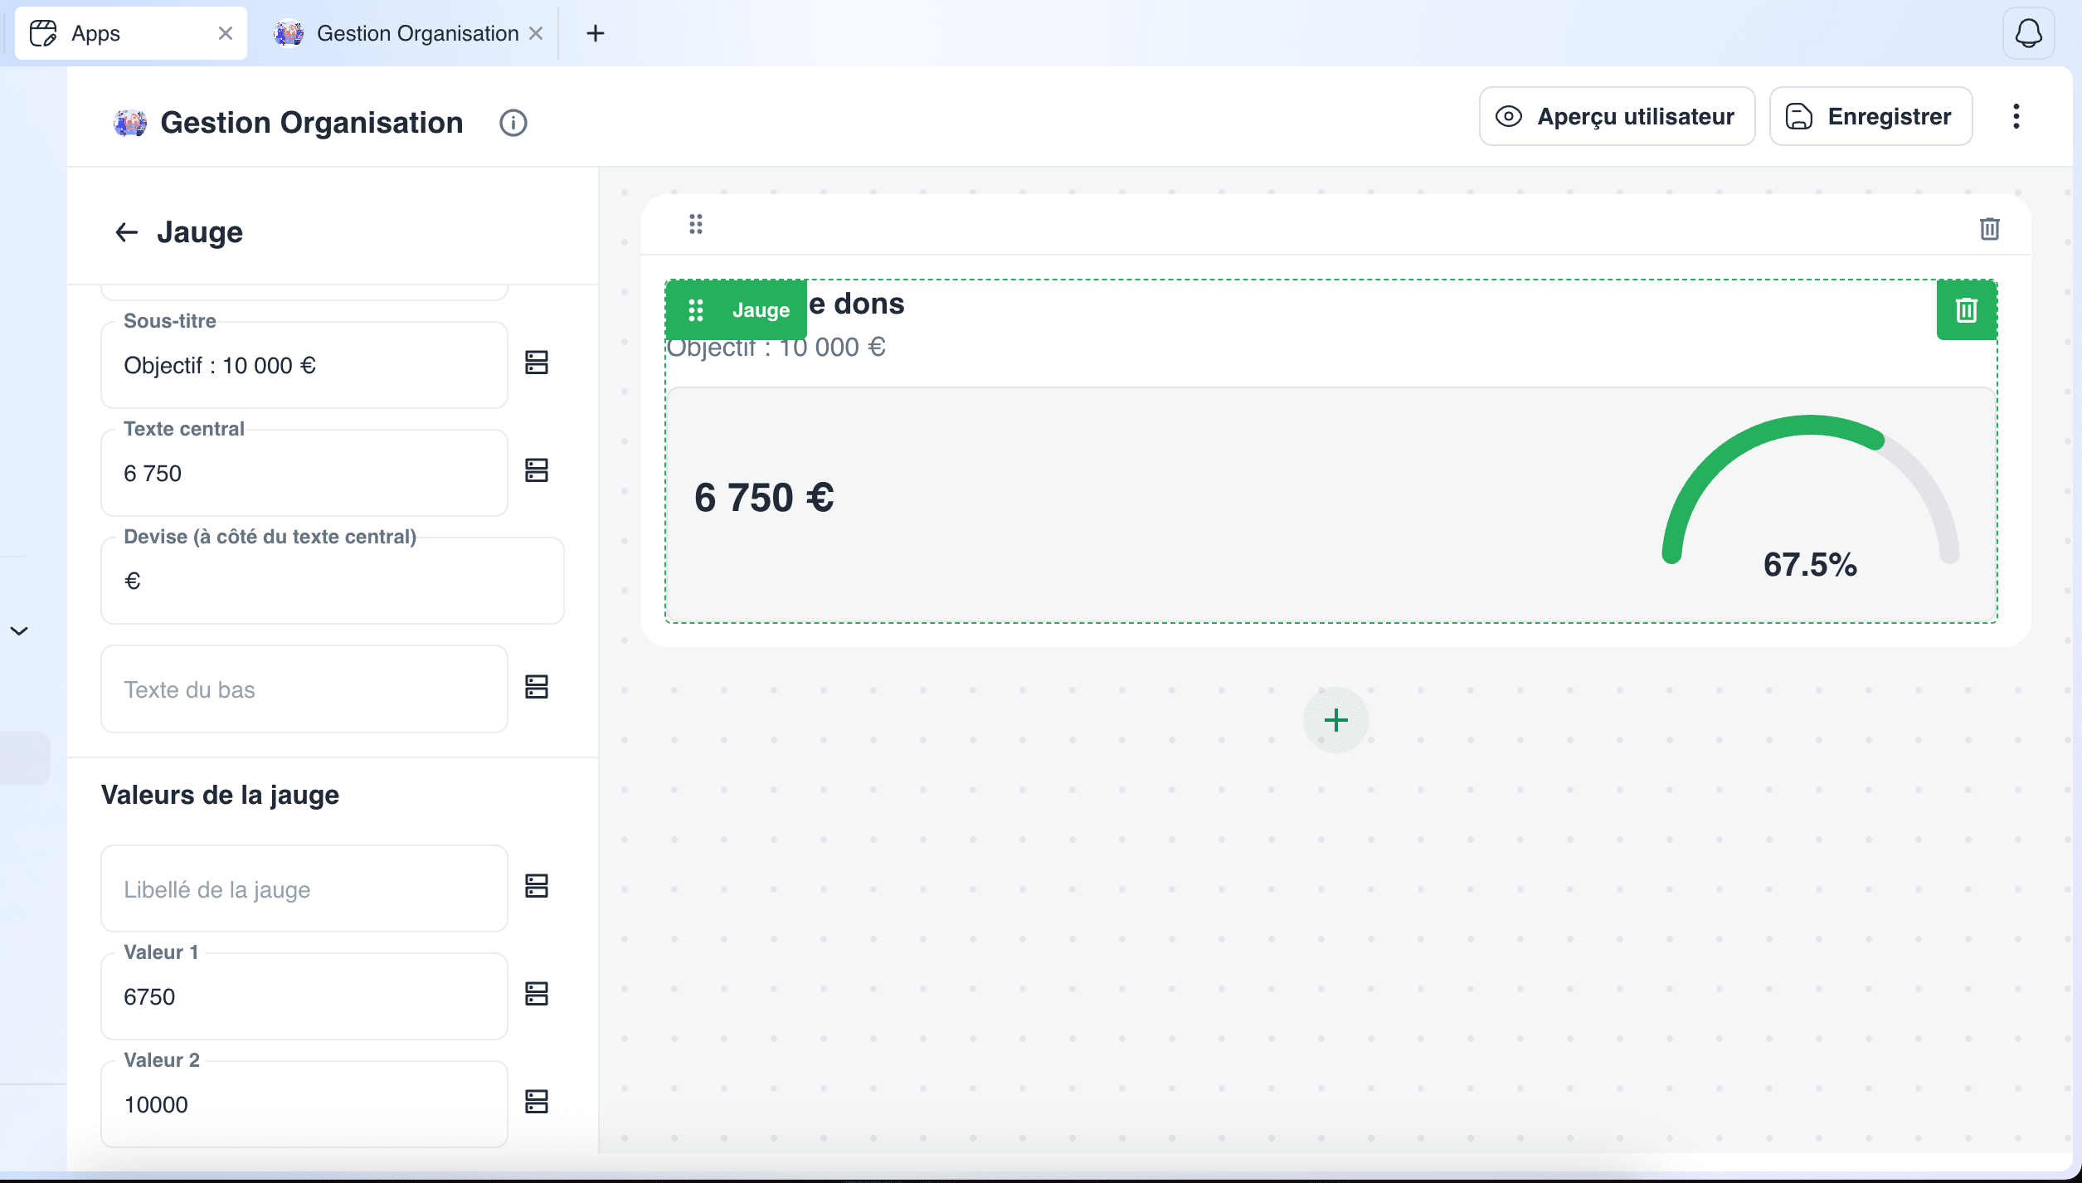Click the Libellé de la jauge field
Viewport: 2082px width, 1183px height.
[304, 888]
